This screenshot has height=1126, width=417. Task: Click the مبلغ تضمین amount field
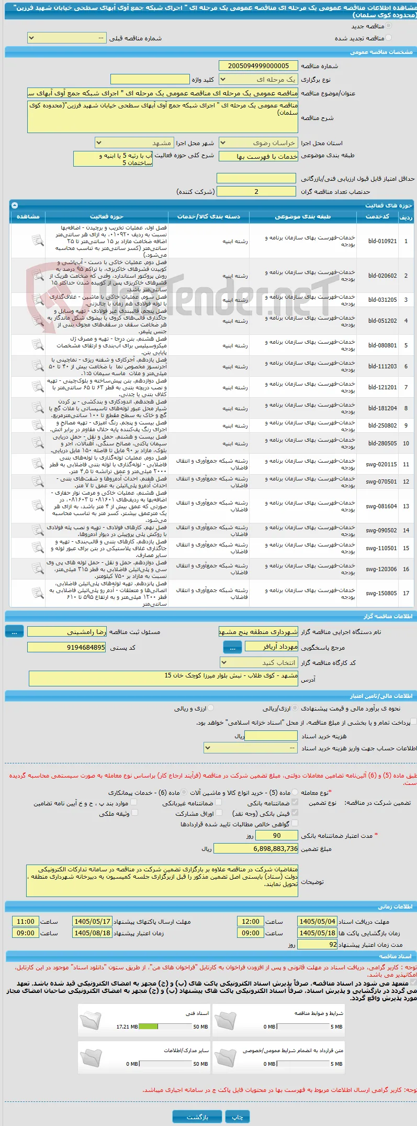[256, 848]
